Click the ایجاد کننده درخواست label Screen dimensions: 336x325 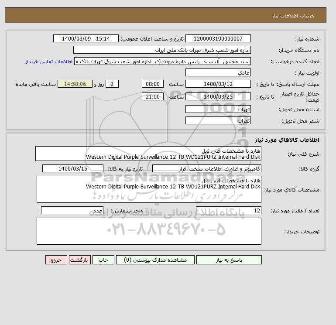(x=295, y=62)
